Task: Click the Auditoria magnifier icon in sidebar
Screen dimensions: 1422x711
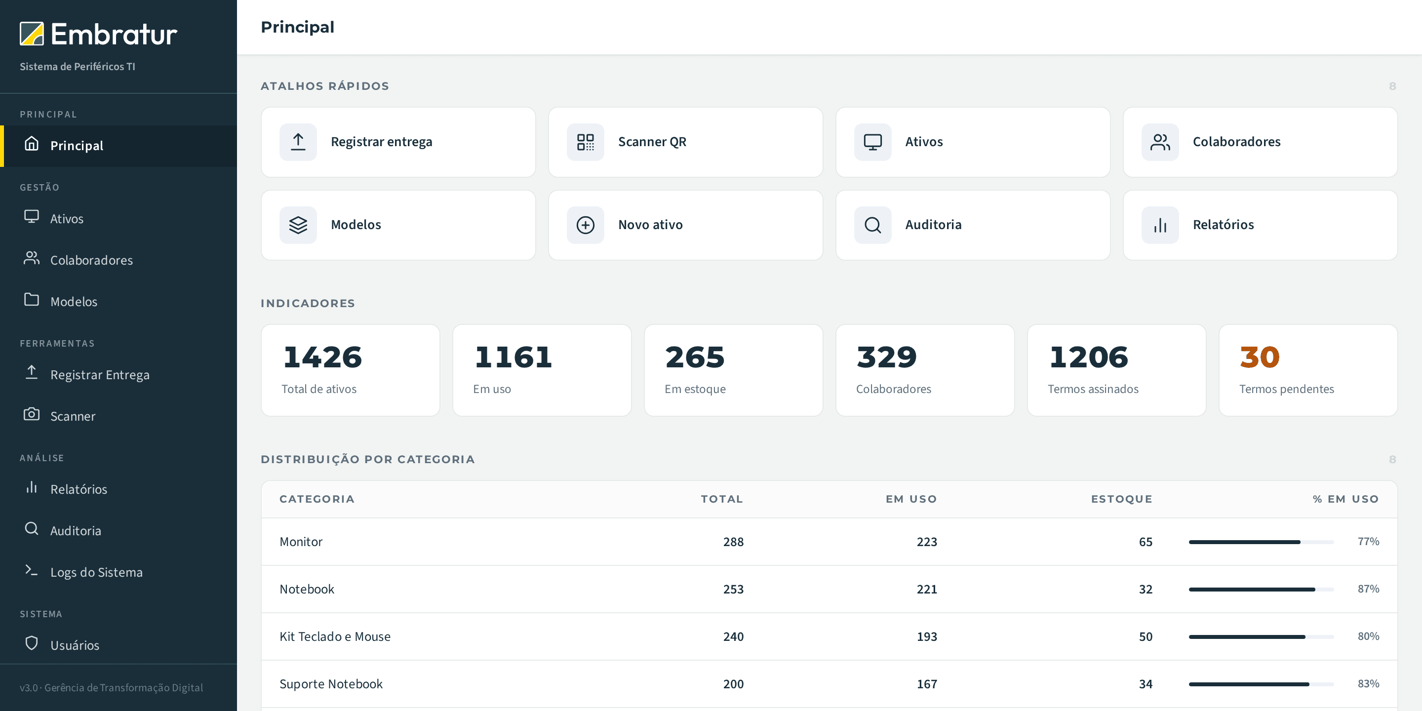Action: click(x=32, y=529)
